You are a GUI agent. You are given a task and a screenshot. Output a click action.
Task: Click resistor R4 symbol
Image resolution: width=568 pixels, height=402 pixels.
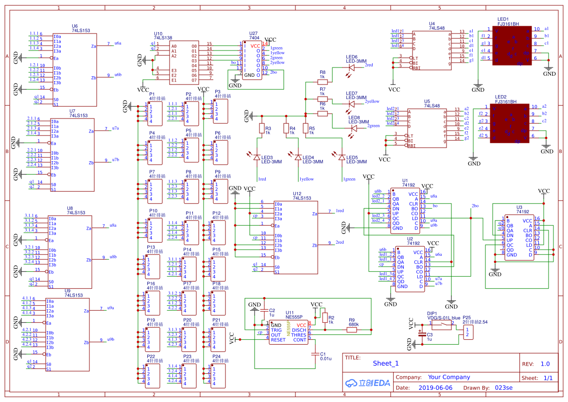pyautogui.click(x=286, y=129)
